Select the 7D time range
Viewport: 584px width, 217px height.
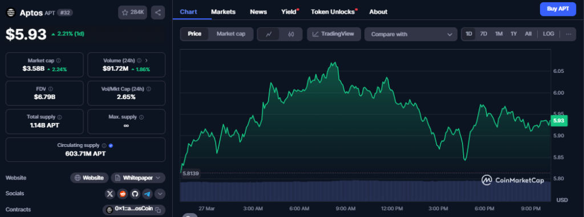[x=484, y=34]
